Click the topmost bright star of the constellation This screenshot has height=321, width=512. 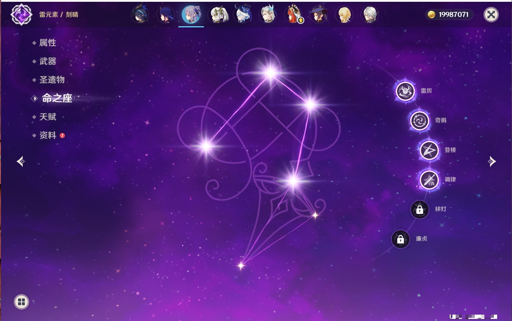tap(271, 73)
